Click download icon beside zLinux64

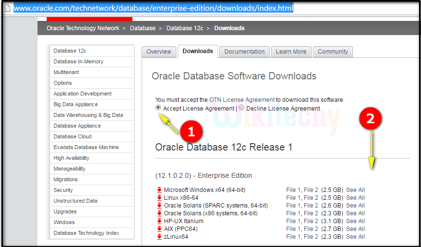tap(159, 237)
